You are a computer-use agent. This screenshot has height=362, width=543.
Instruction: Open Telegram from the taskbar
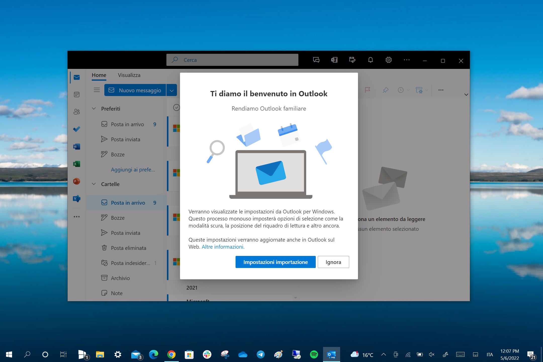[260, 354]
